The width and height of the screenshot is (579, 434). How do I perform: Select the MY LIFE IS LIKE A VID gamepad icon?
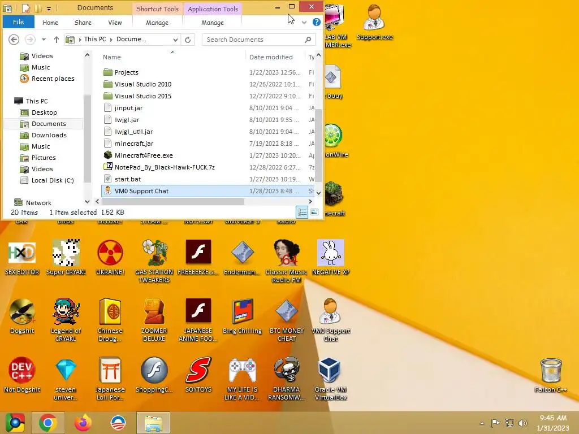pyautogui.click(x=242, y=379)
